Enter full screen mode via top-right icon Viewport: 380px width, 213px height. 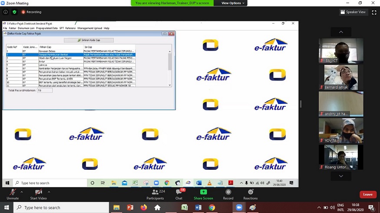[x=374, y=12]
